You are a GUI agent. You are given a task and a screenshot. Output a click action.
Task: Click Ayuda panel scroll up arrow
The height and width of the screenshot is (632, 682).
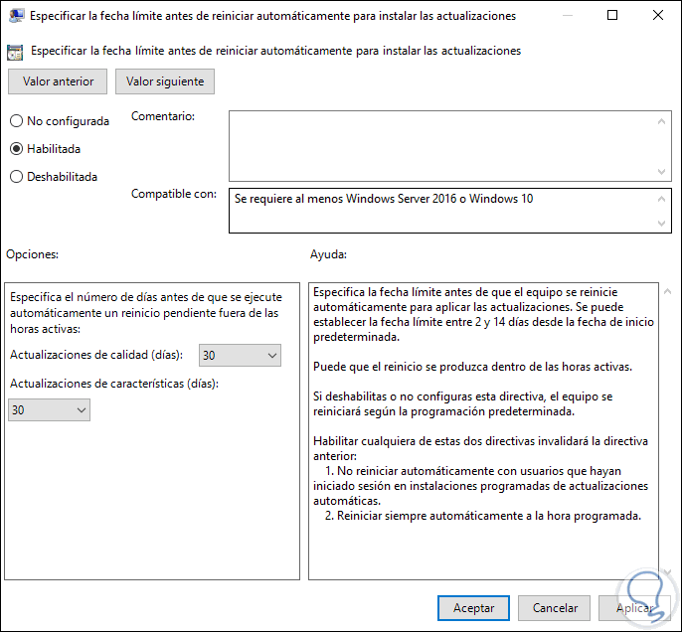click(668, 292)
